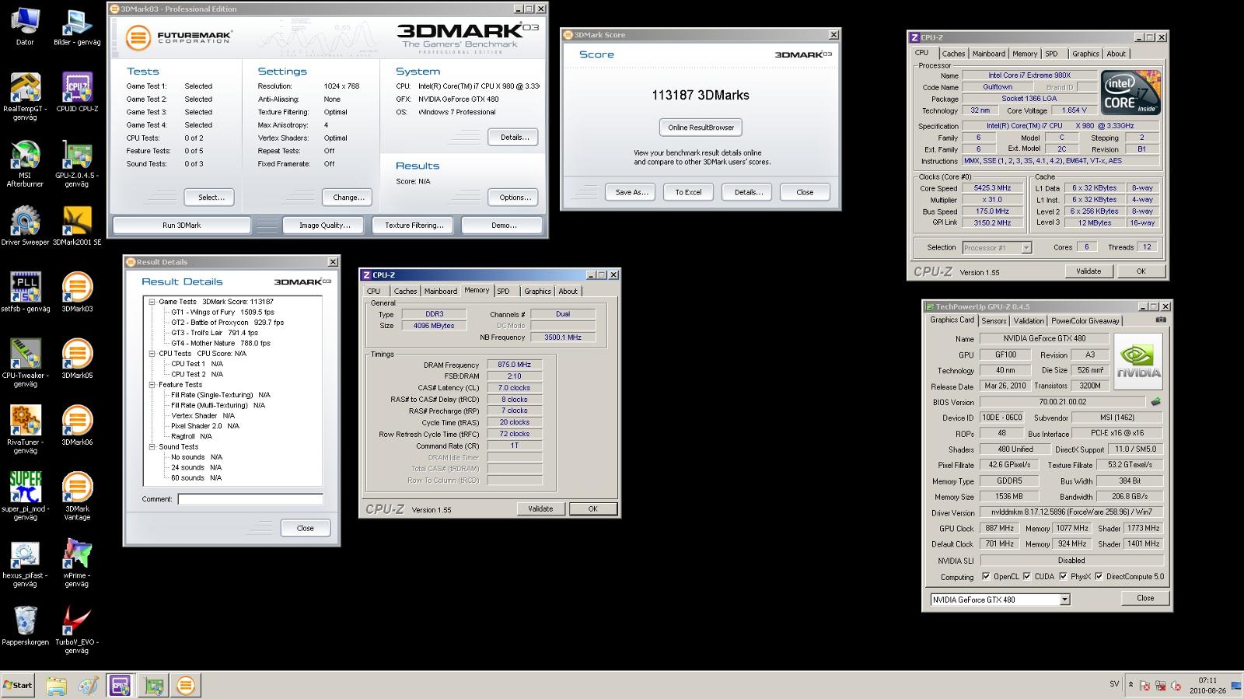Click system Details button in 3DMark03
The image size is (1244, 699).
(x=514, y=138)
